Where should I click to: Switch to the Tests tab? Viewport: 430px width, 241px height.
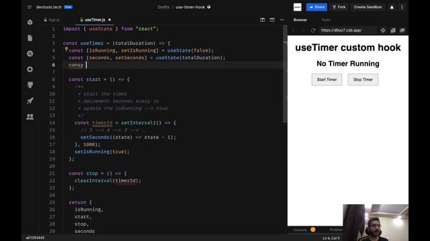[x=325, y=20]
